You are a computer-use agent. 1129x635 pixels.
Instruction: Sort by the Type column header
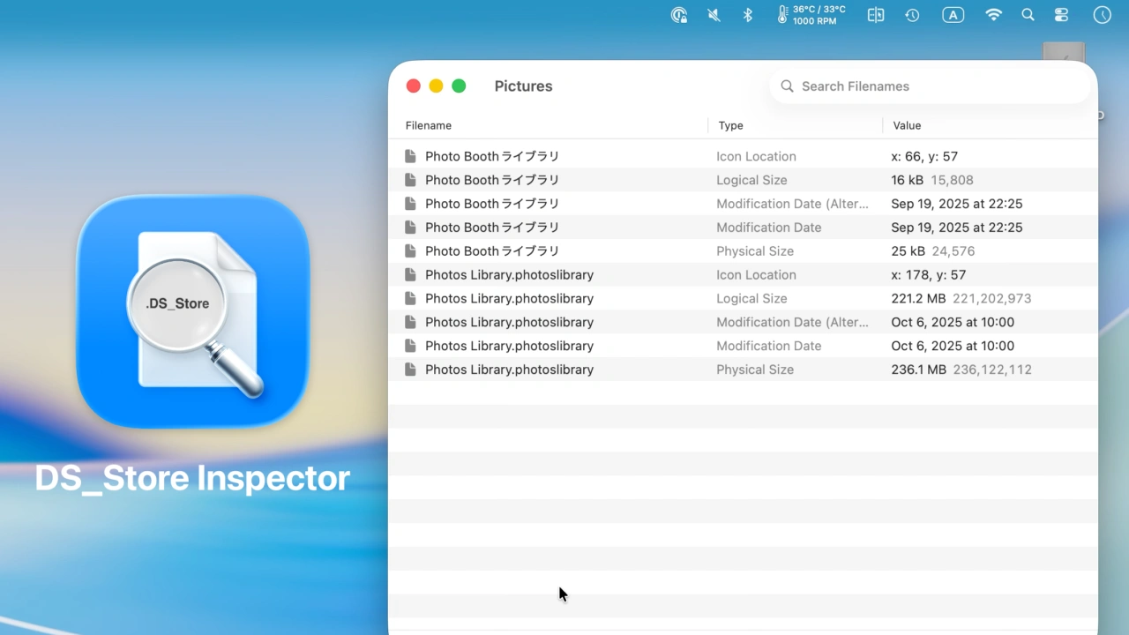(730, 125)
